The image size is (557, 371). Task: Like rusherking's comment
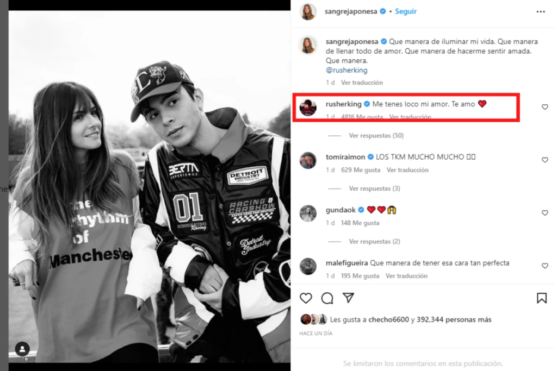(x=544, y=107)
